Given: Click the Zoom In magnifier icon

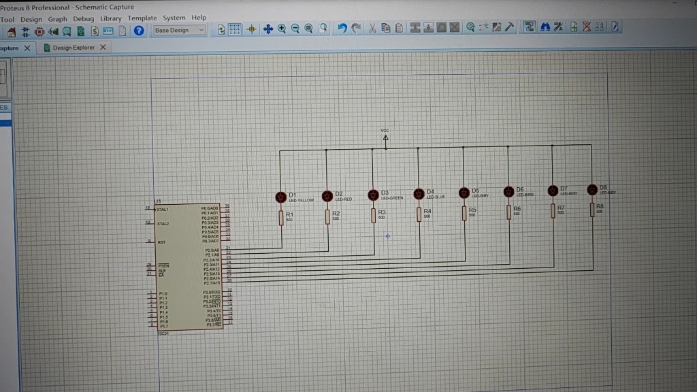Looking at the screenshot, I should pos(282,29).
